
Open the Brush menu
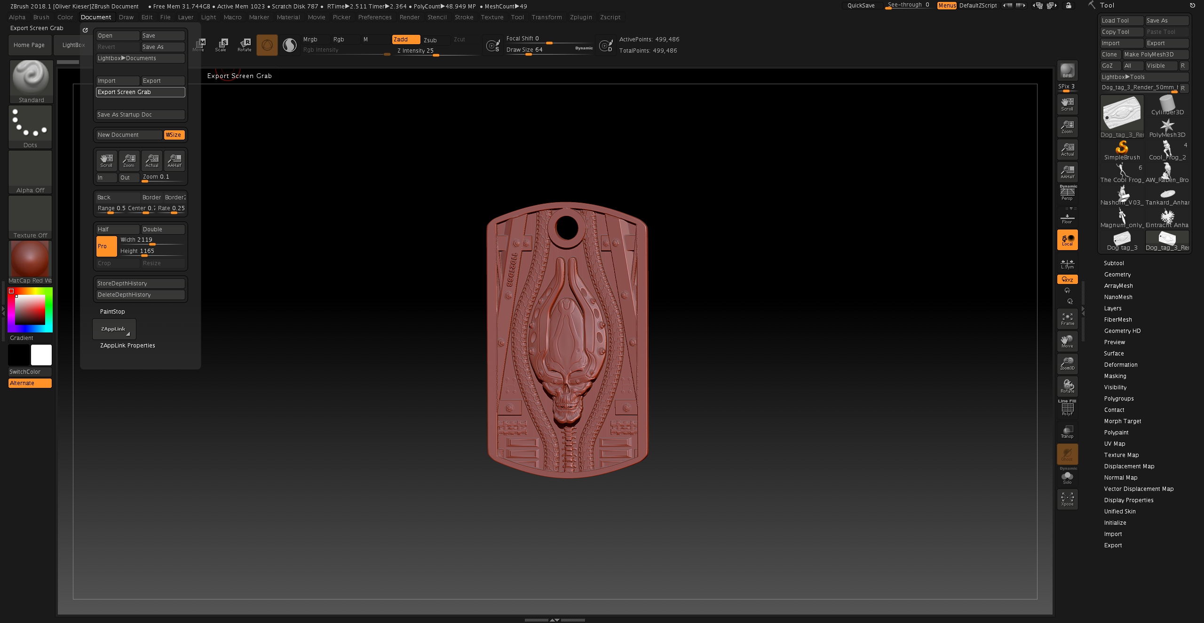point(41,17)
